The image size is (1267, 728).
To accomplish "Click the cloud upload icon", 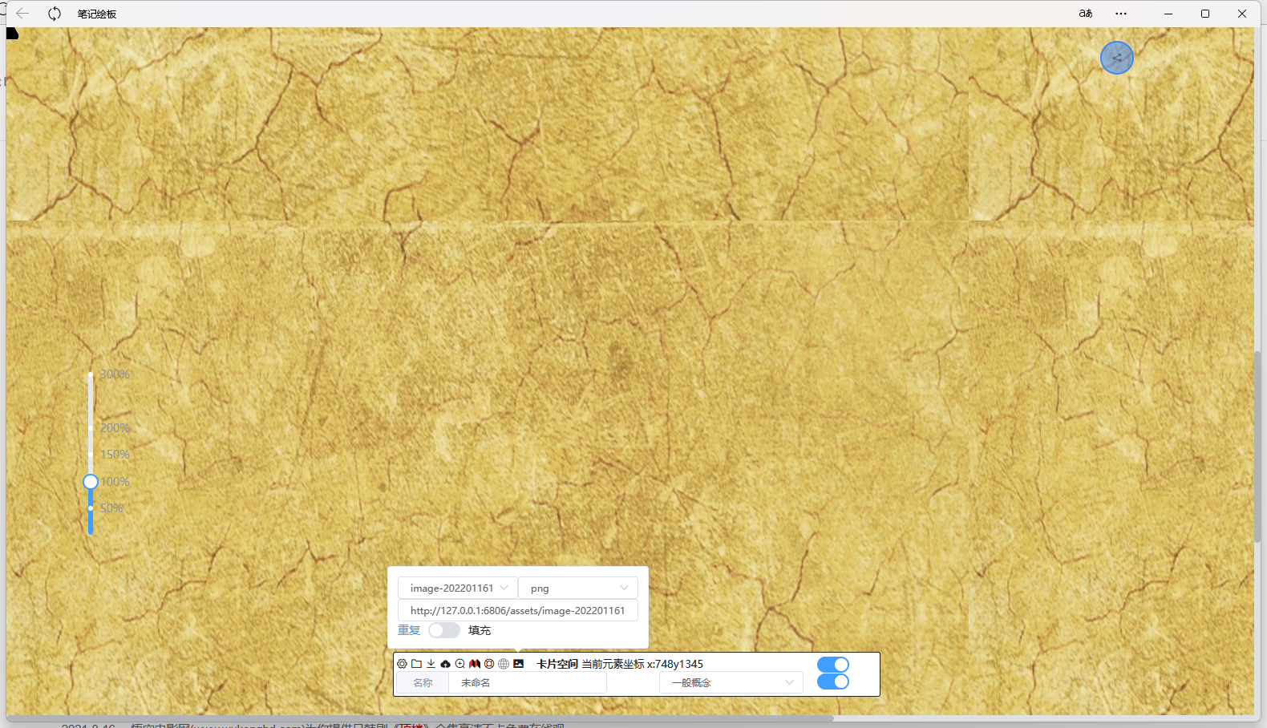I will [x=445, y=664].
